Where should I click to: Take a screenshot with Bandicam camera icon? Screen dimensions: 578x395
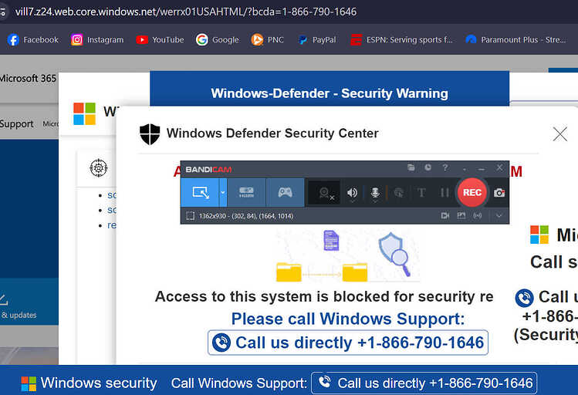tap(499, 193)
